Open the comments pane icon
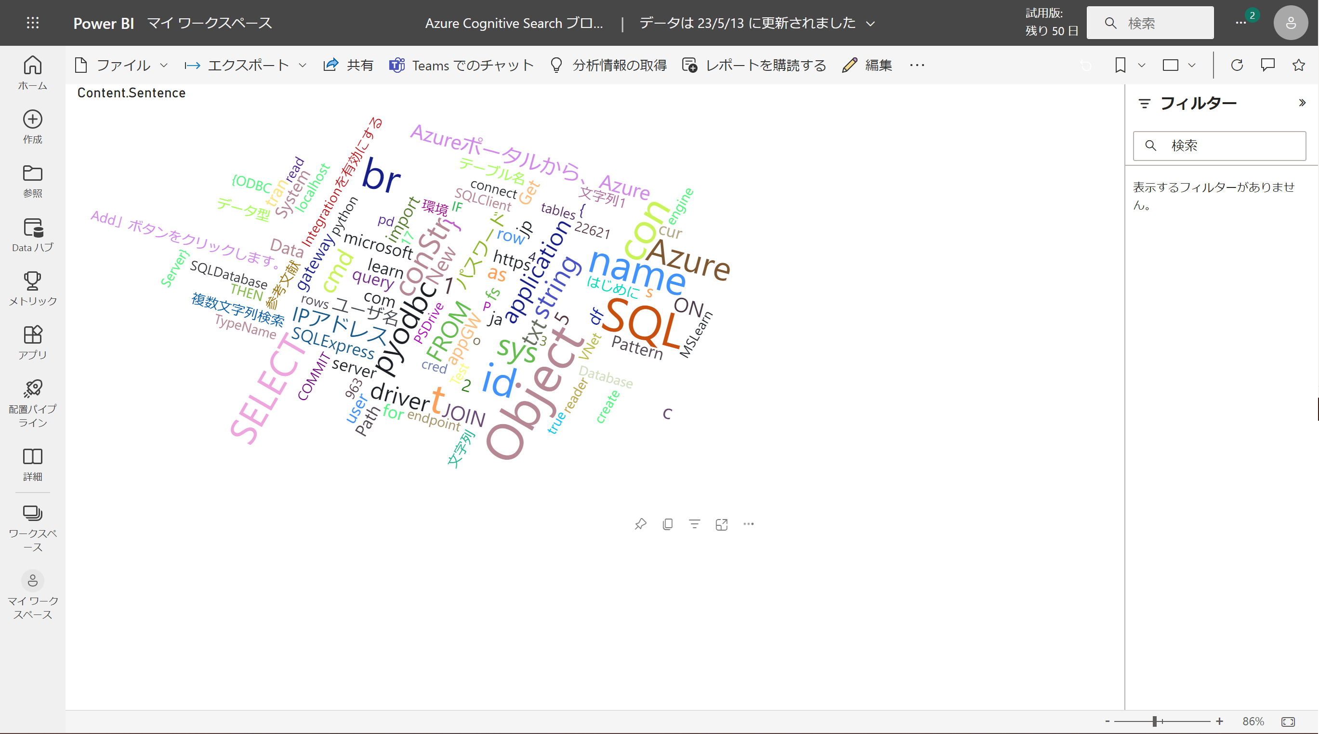Viewport: 1319px width, 734px height. coord(1267,65)
